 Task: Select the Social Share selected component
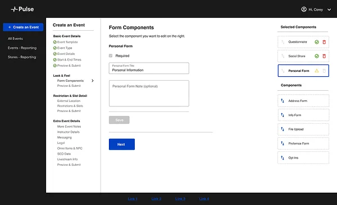click(x=303, y=56)
